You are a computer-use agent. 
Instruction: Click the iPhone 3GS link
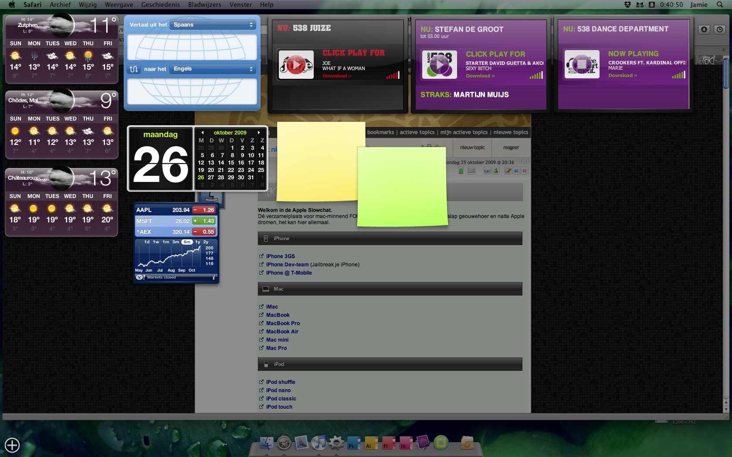point(281,256)
